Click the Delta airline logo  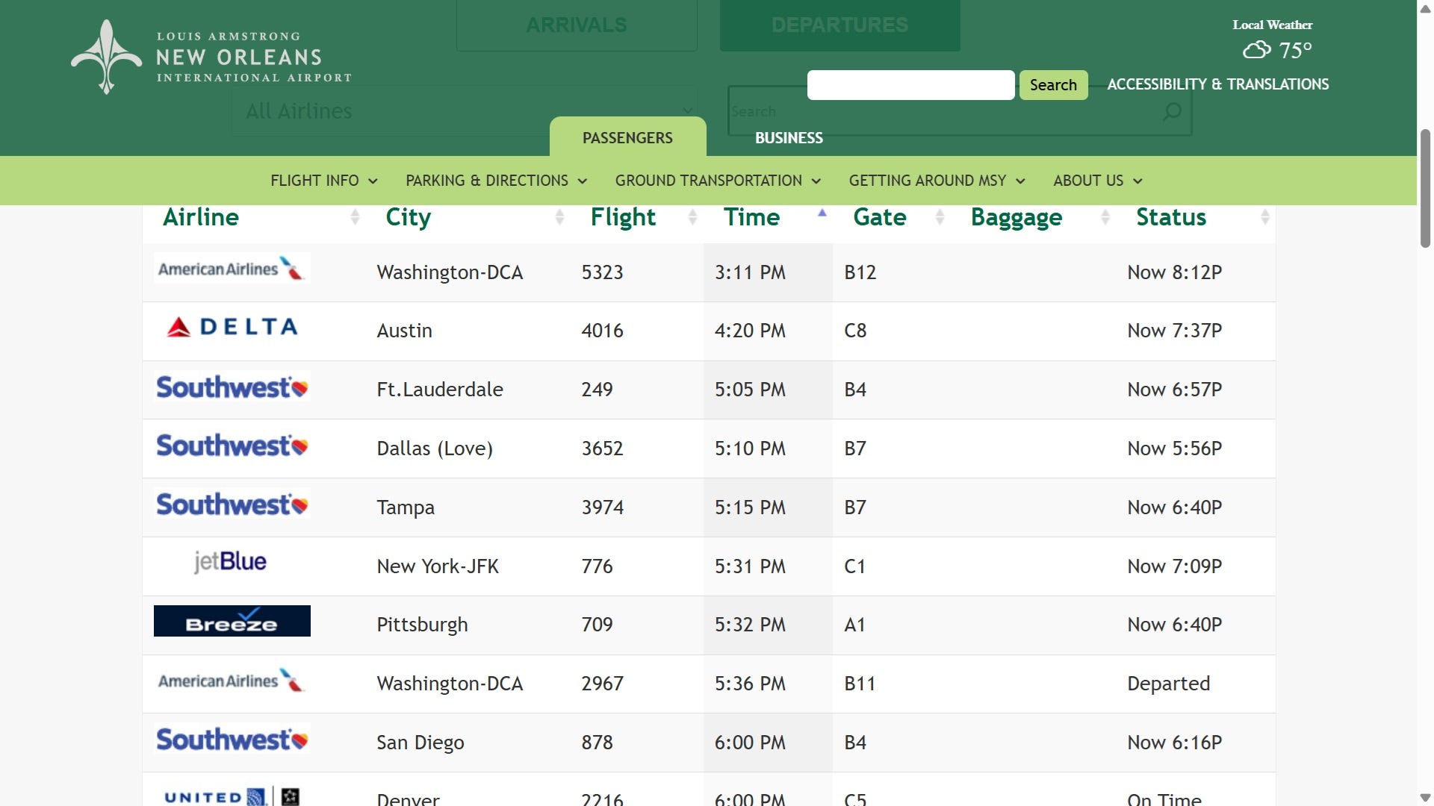pyautogui.click(x=232, y=327)
